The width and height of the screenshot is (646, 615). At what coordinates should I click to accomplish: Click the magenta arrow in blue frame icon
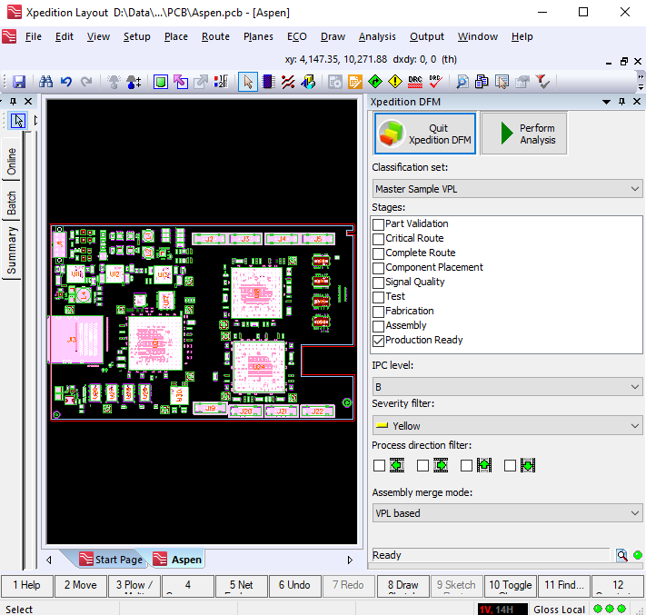(x=181, y=82)
